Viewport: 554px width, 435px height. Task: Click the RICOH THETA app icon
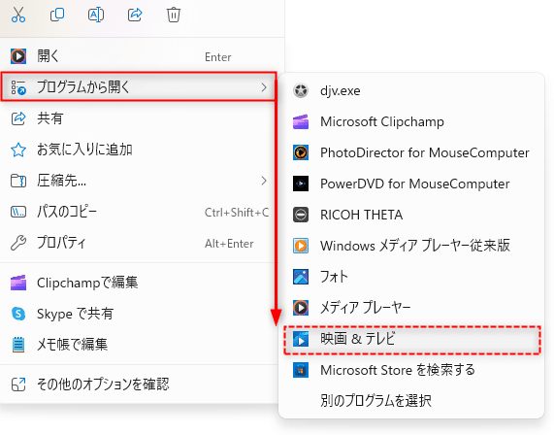(301, 215)
